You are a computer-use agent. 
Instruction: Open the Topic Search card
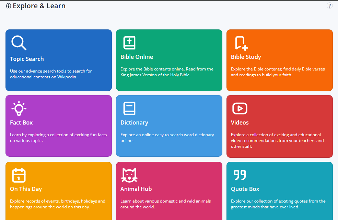tap(58, 60)
